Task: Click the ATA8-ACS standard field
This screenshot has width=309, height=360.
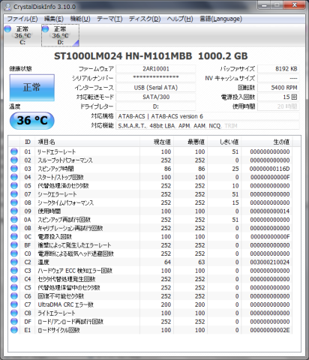Action: pyautogui.click(x=208, y=116)
